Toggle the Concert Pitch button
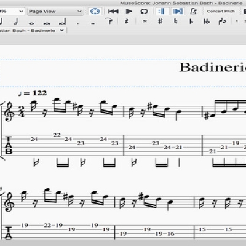Viewport: 246px width, 246px height. click(x=221, y=11)
